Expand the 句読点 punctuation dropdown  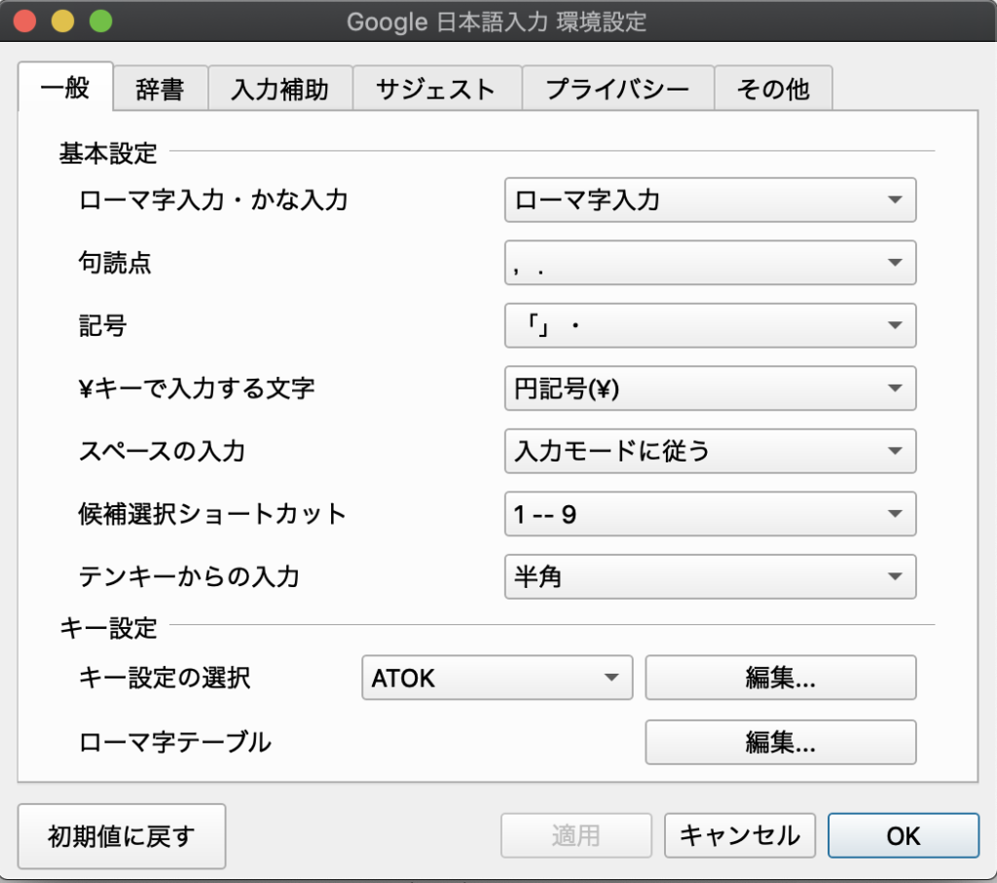tap(710, 263)
